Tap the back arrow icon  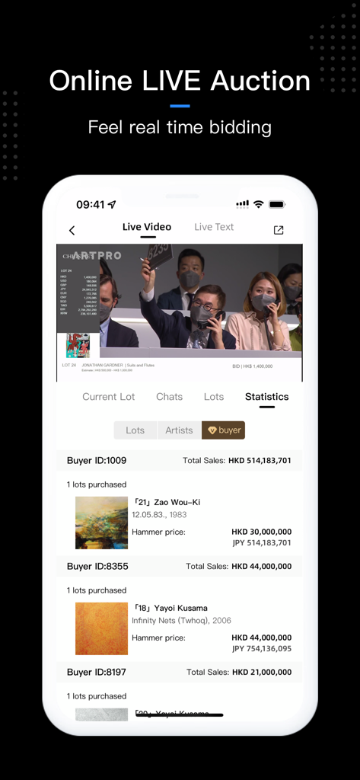(72, 230)
